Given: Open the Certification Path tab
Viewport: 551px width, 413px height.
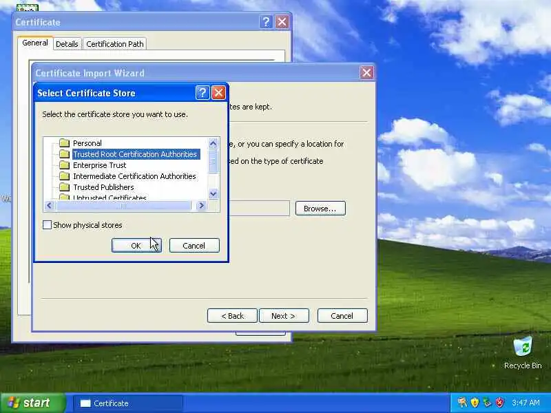Looking at the screenshot, I should tap(115, 44).
